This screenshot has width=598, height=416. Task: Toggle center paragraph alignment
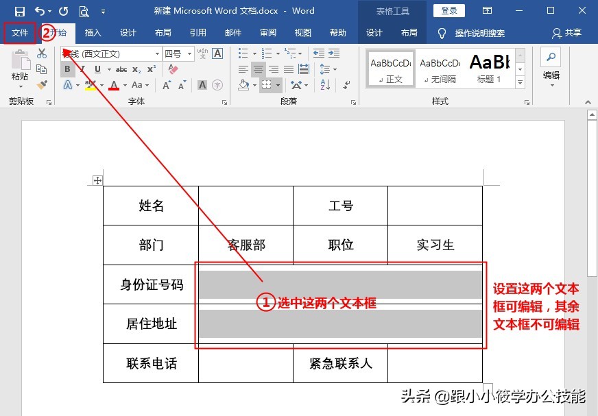tap(258, 69)
